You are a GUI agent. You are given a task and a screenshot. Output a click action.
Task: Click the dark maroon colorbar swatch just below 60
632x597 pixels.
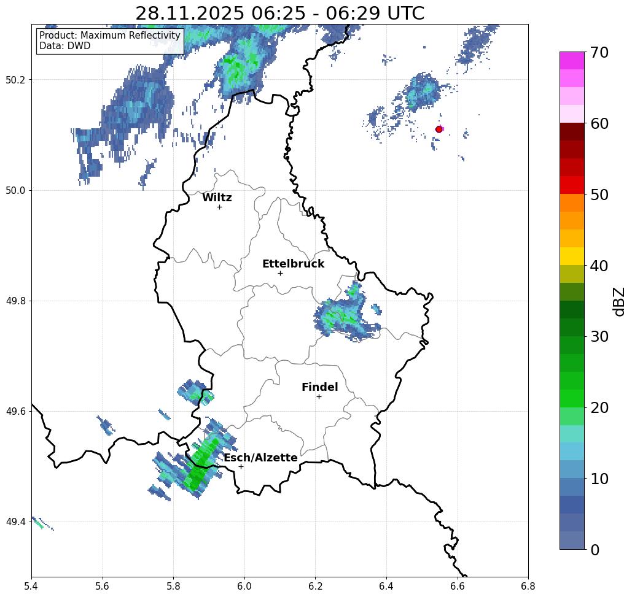572,132
